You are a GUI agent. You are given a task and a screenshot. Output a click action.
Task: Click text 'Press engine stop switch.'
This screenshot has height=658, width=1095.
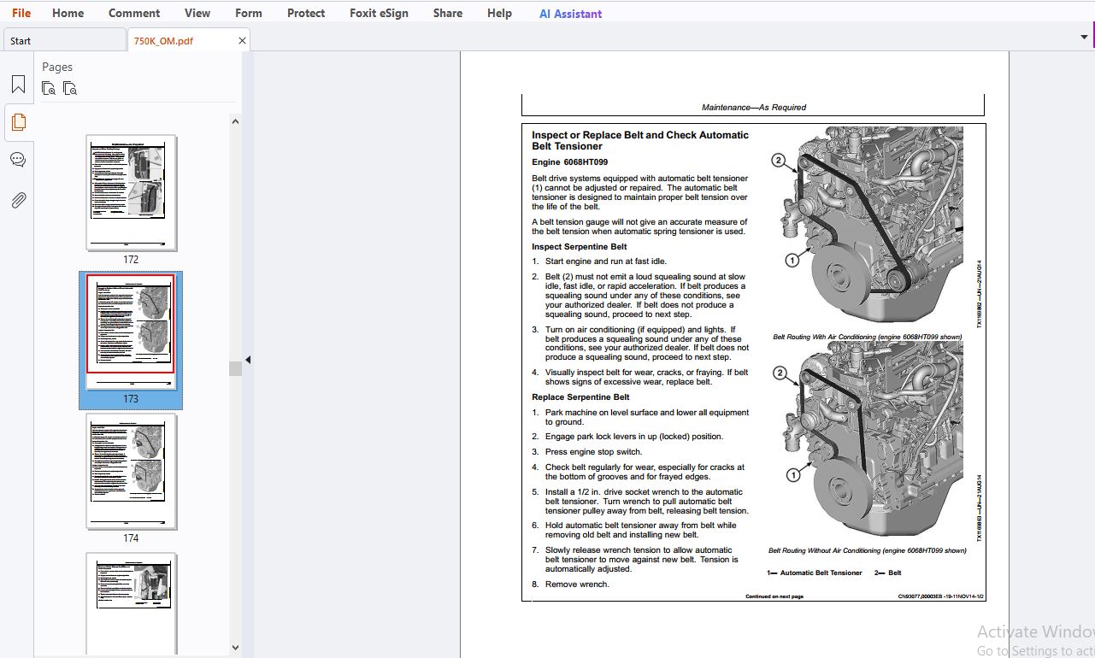tap(593, 452)
